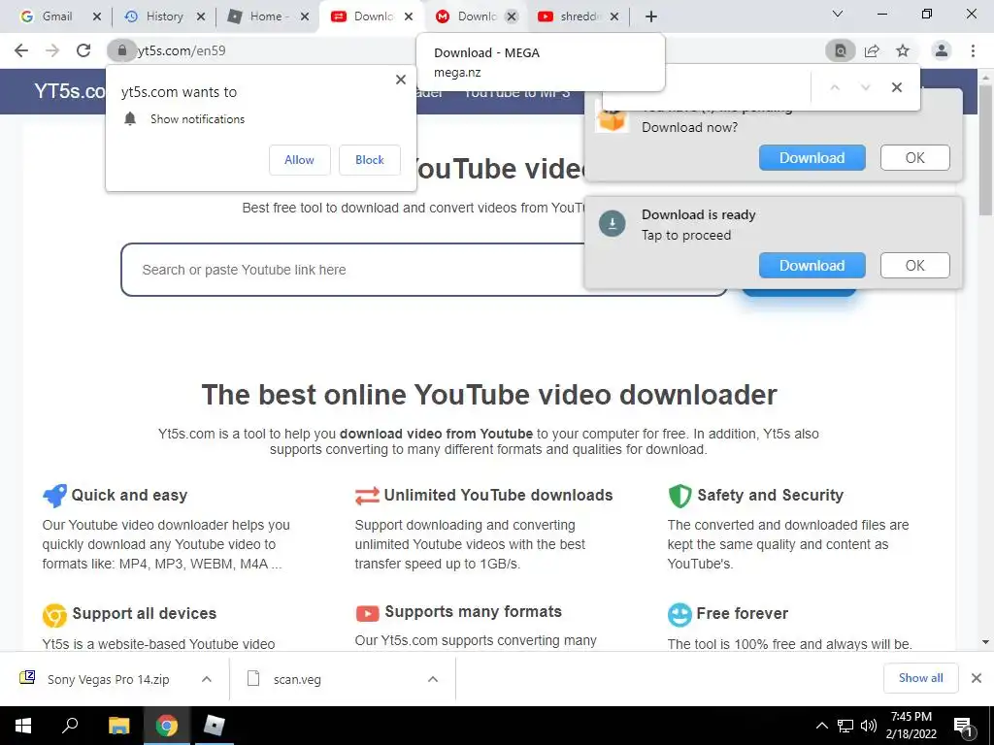Click the site lock icon

point(121,50)
